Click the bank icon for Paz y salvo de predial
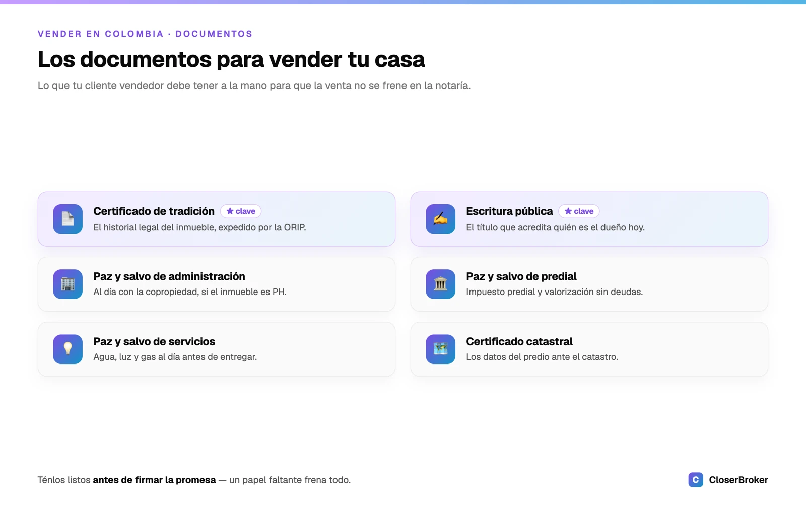This screenshot has height=510, width=806. (440, 284)
